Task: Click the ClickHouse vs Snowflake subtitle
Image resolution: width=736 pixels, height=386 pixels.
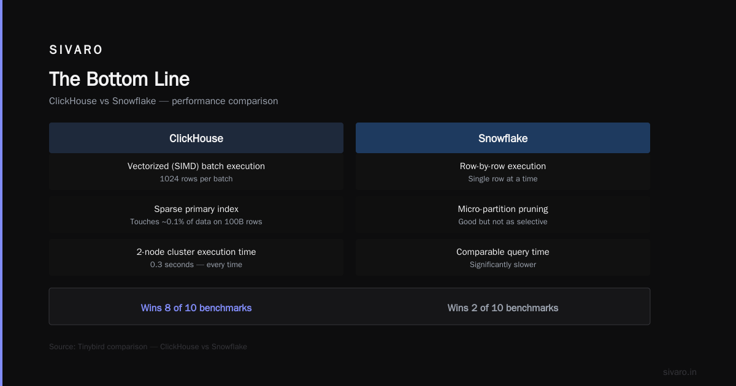Action: coord(163,101)
